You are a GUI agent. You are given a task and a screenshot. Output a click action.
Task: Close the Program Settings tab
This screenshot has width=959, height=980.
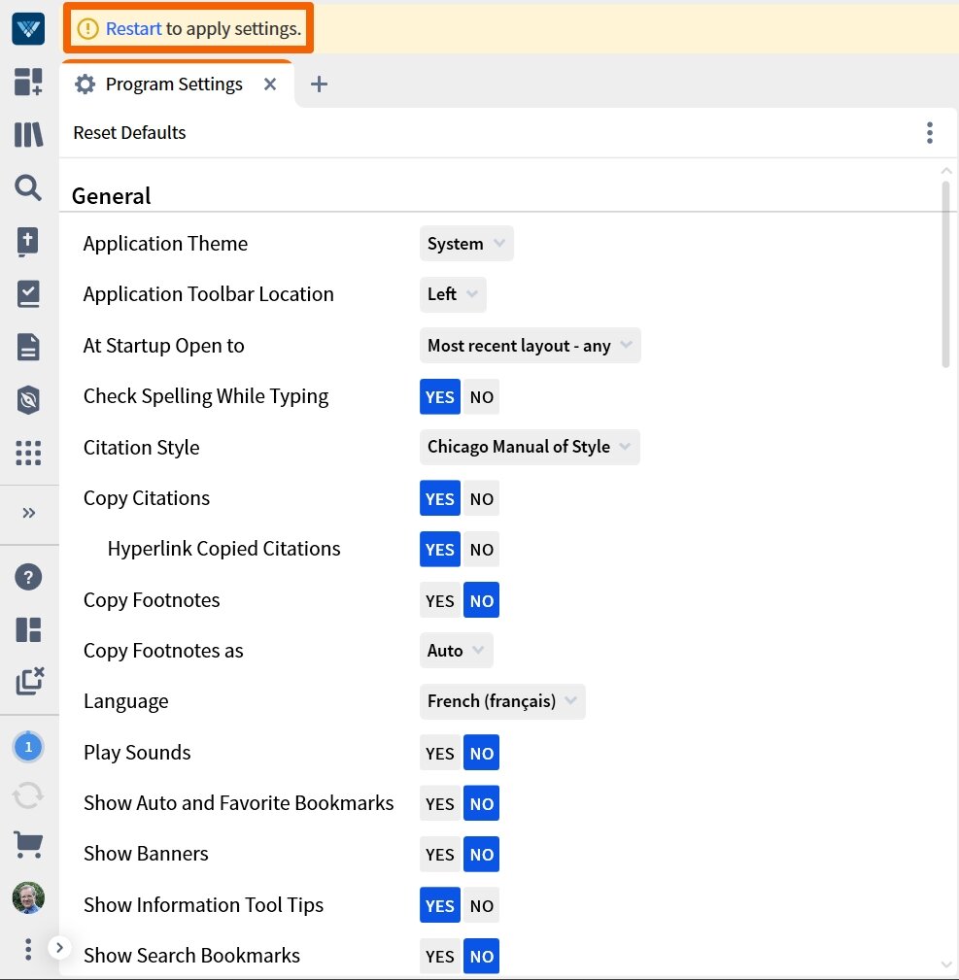(270, 84)
